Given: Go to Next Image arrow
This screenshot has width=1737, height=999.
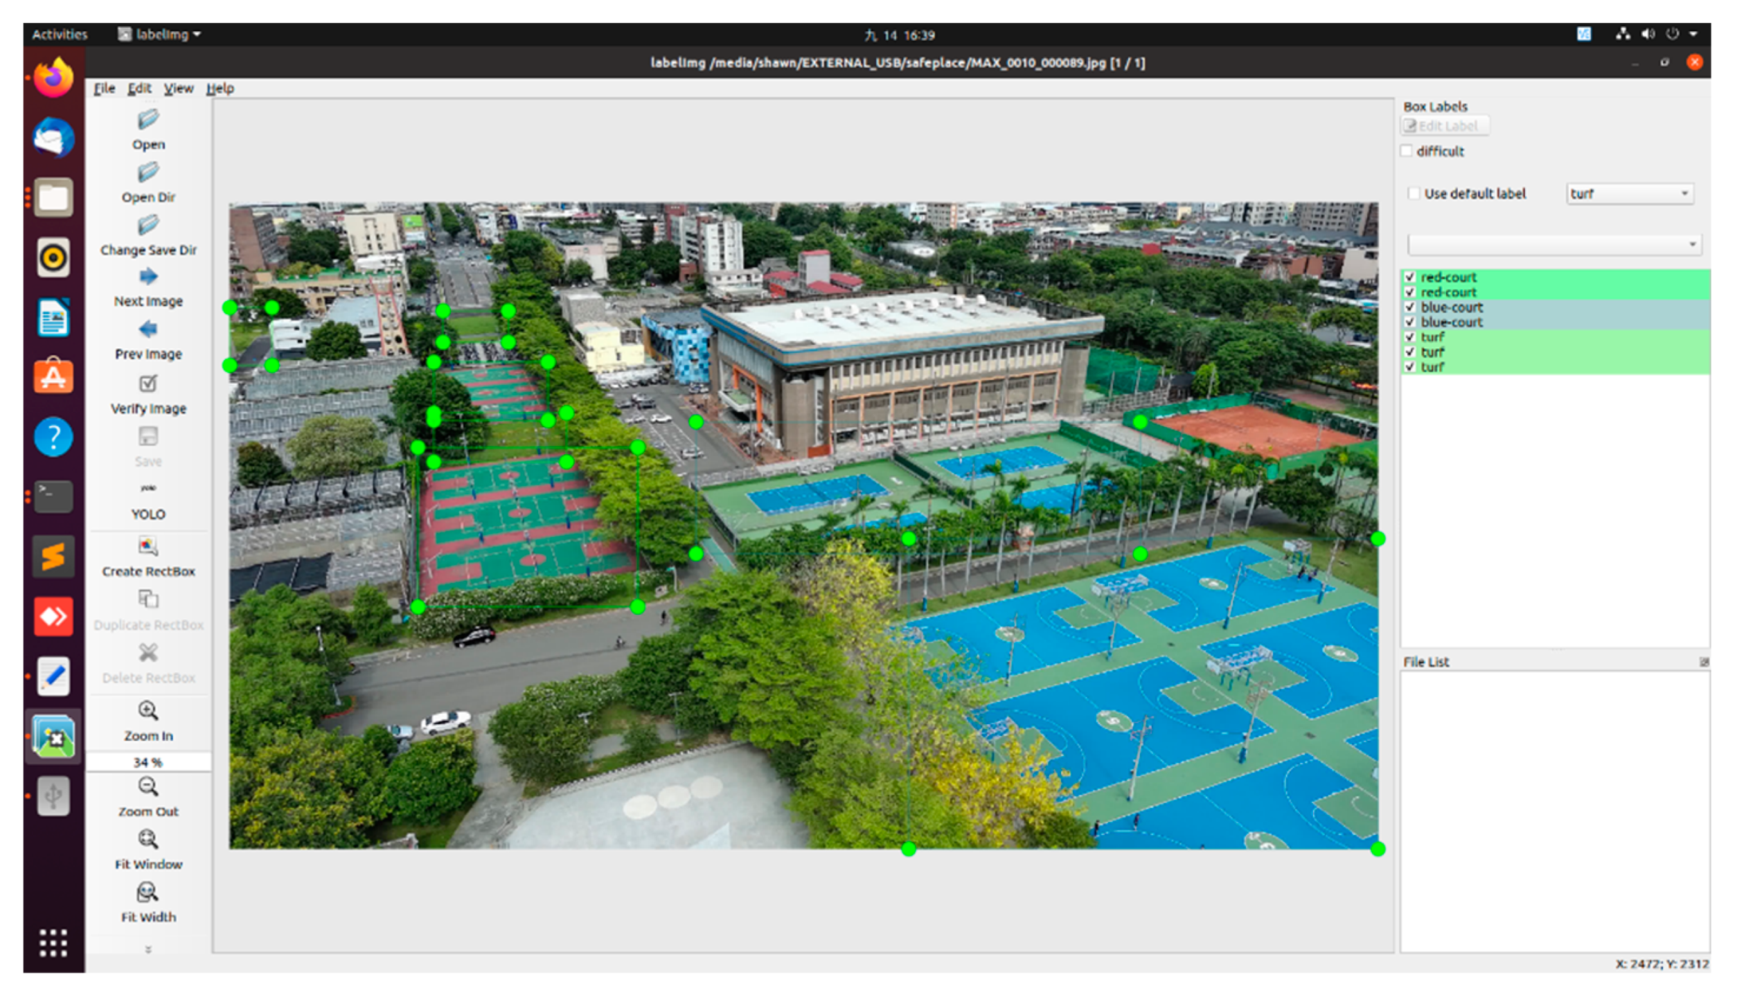Looking at the screenshot, I should point(148,277).
